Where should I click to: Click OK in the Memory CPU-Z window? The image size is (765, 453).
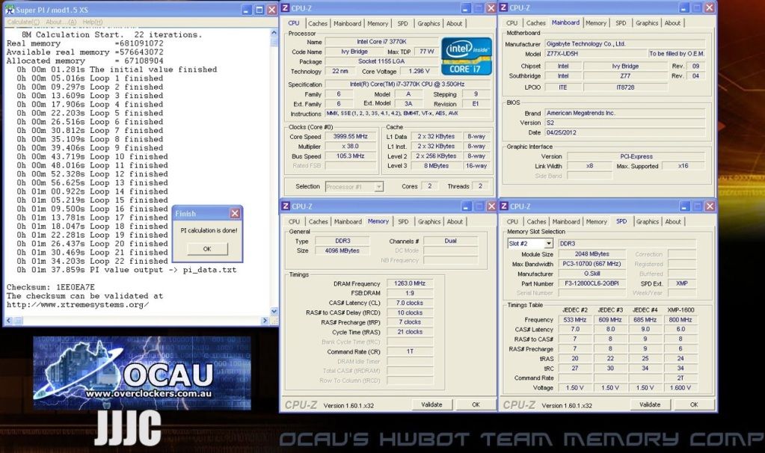tap(476, 404)
